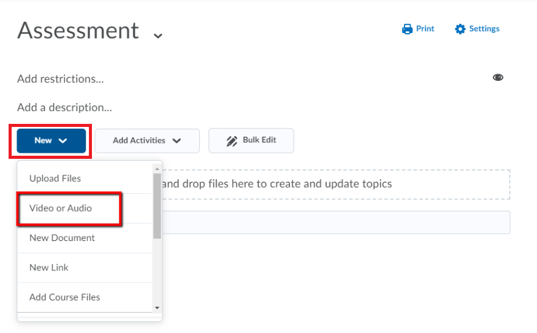This screenshot has width=537, height=333.
Task: Click the empty field below the drop zone
Action: (336, 223)
